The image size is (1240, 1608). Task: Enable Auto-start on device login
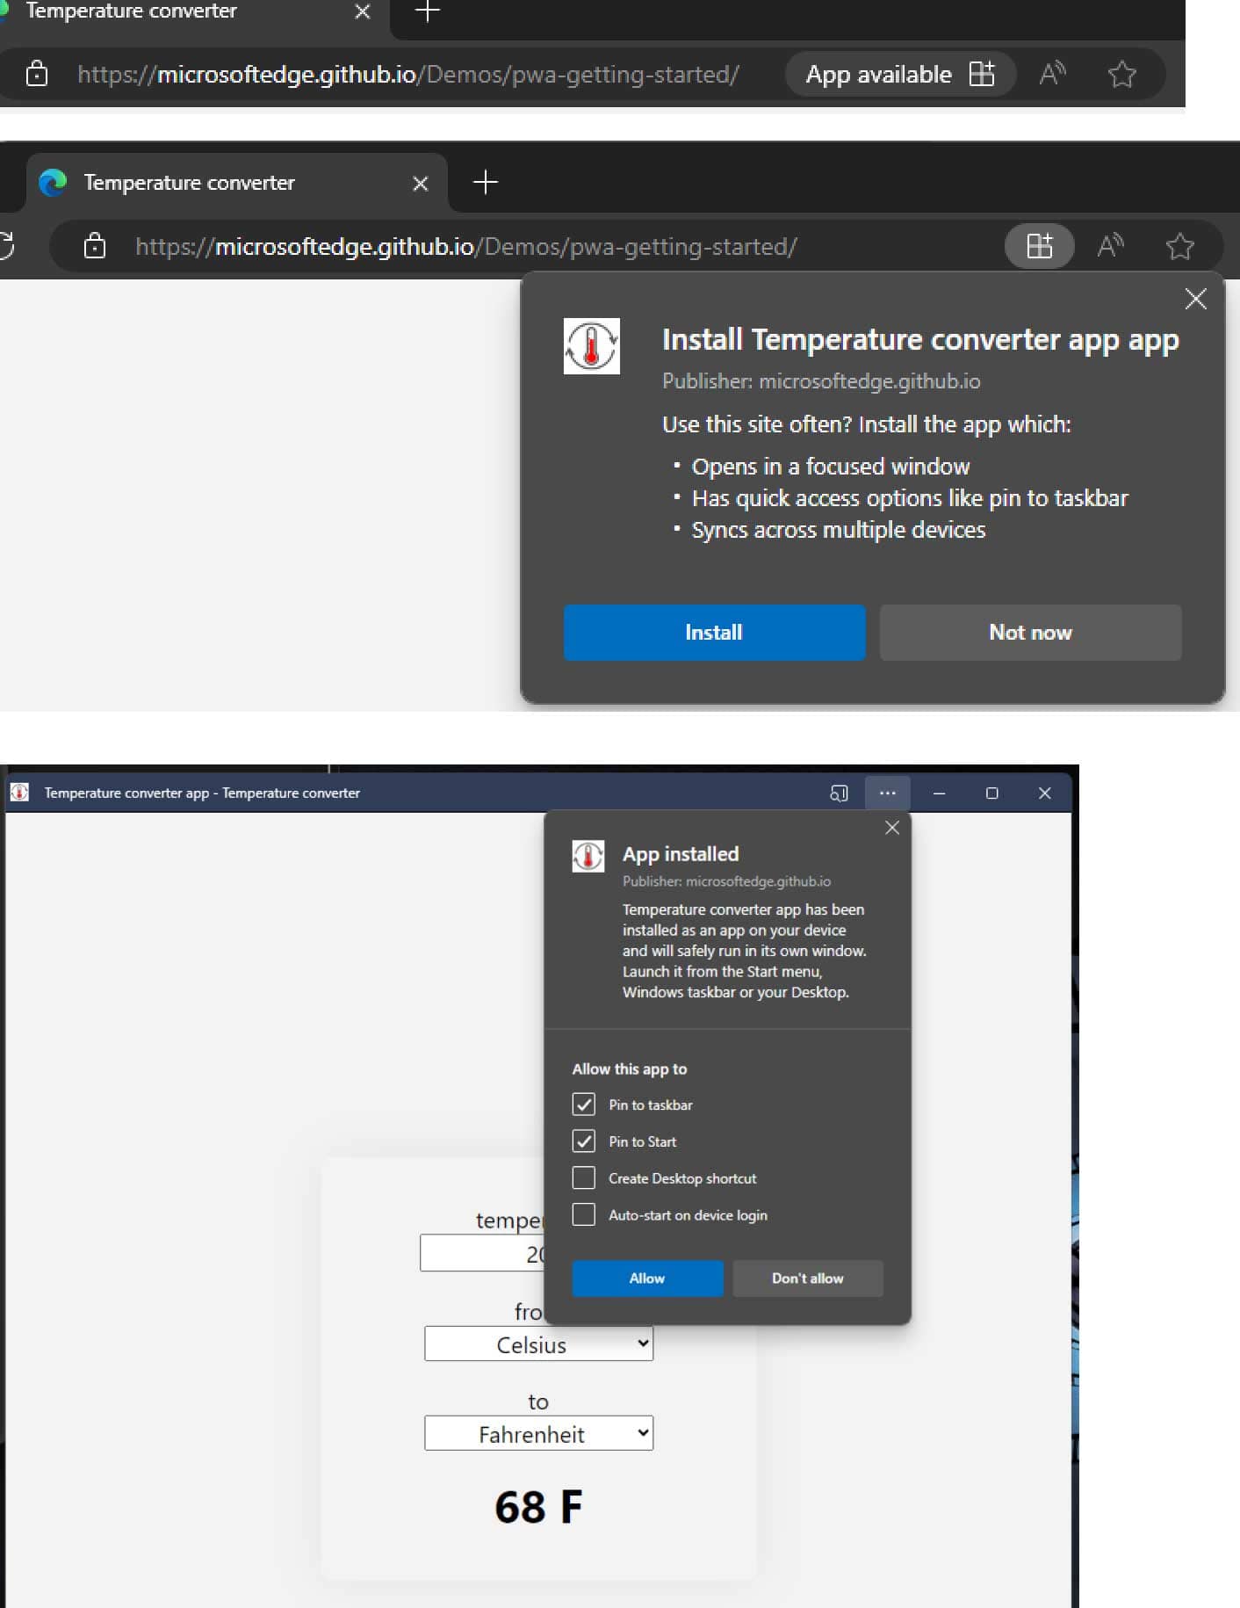583,1214
